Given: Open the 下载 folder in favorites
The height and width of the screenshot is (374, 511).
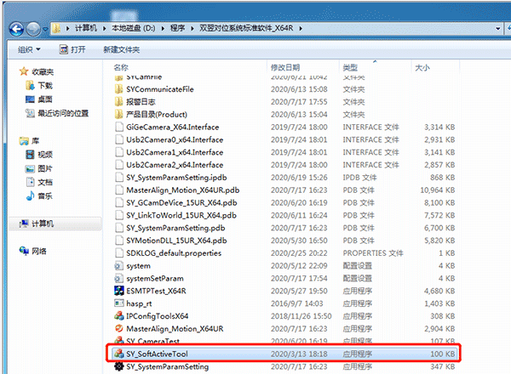Looking at the screenshot, I should (x=44, y=86).
